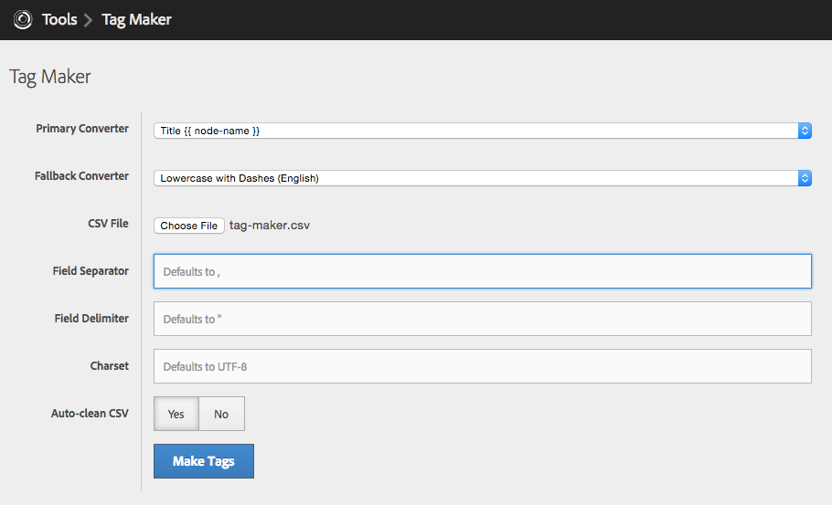Click the Make Tags button
The image size is (832, 505).
click(204, 461)
